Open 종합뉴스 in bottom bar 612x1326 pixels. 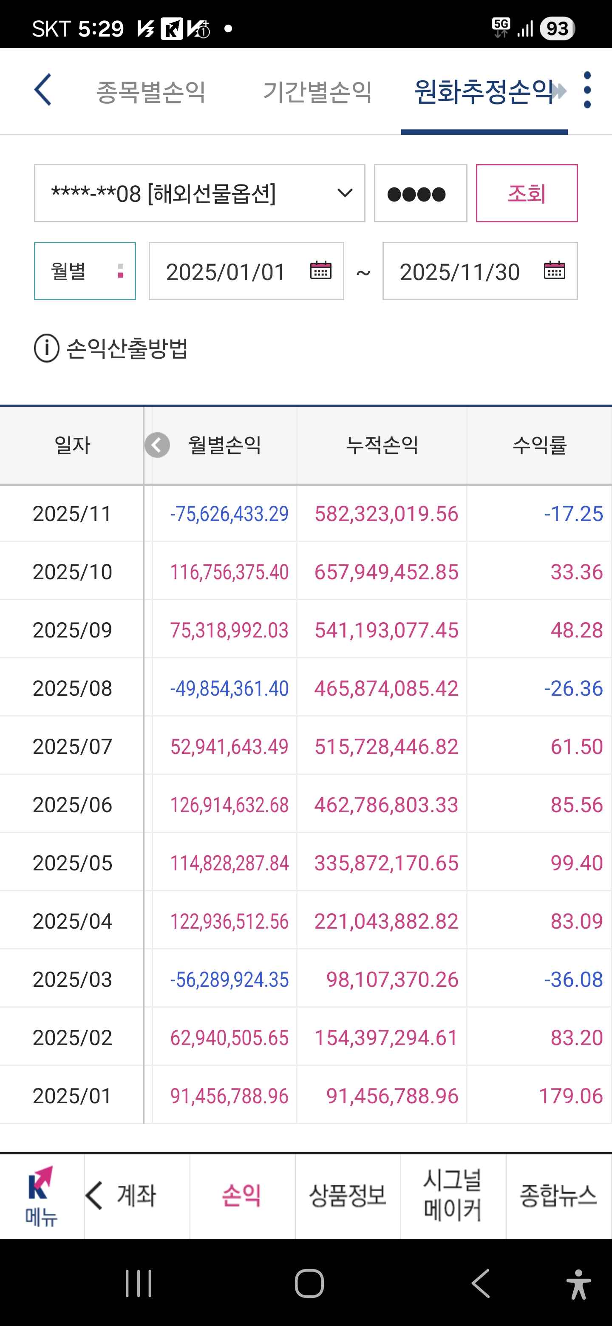[x=558, y=1196]
